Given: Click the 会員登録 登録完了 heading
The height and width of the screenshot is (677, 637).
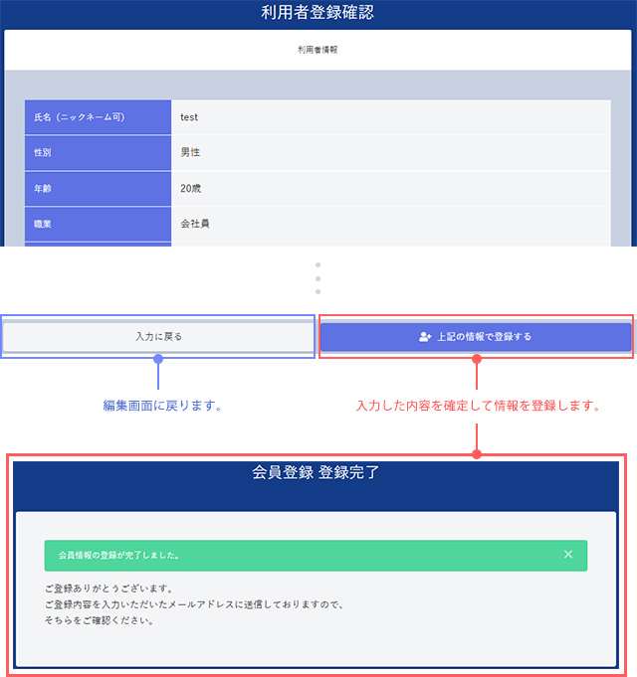Looking at the screenshot, I should (x=316, y=472).
